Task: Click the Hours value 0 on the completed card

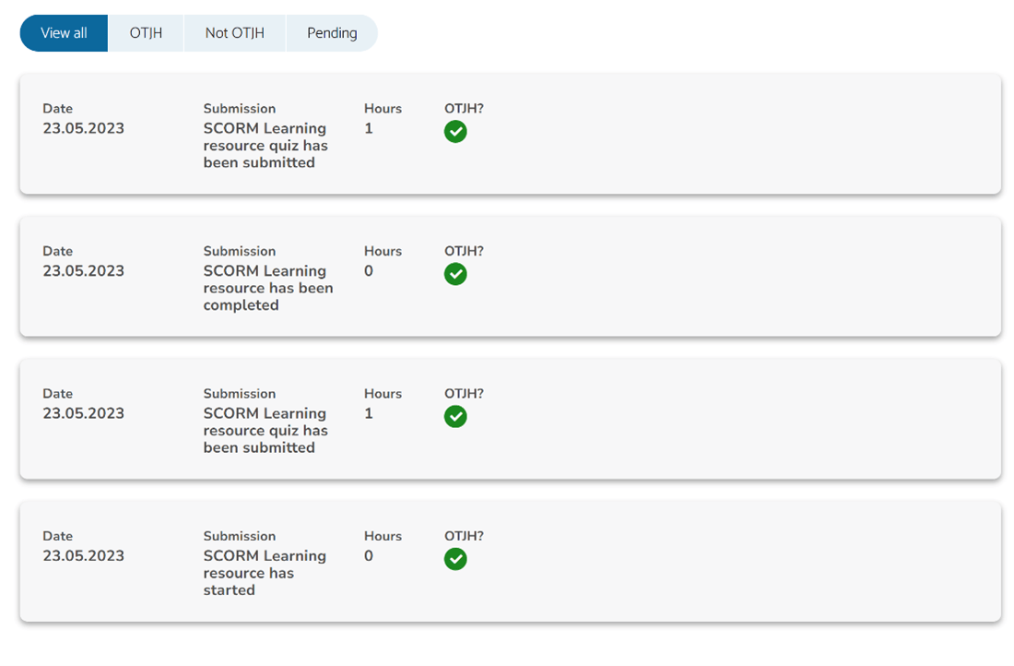Action: 369,270
